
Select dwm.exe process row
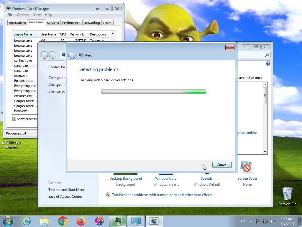click(x=25, y=76)
